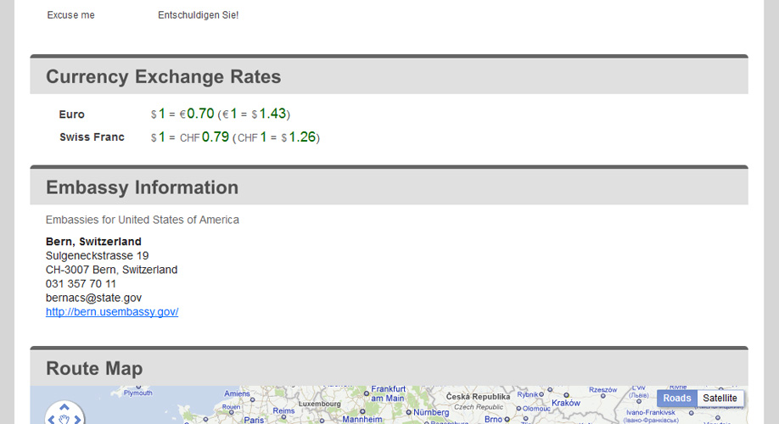Image resolution: width=779 pixels, height=424 pixels.
Task: Click the Sulgeneckstrasse 19 address line
Action: (97, 256)
